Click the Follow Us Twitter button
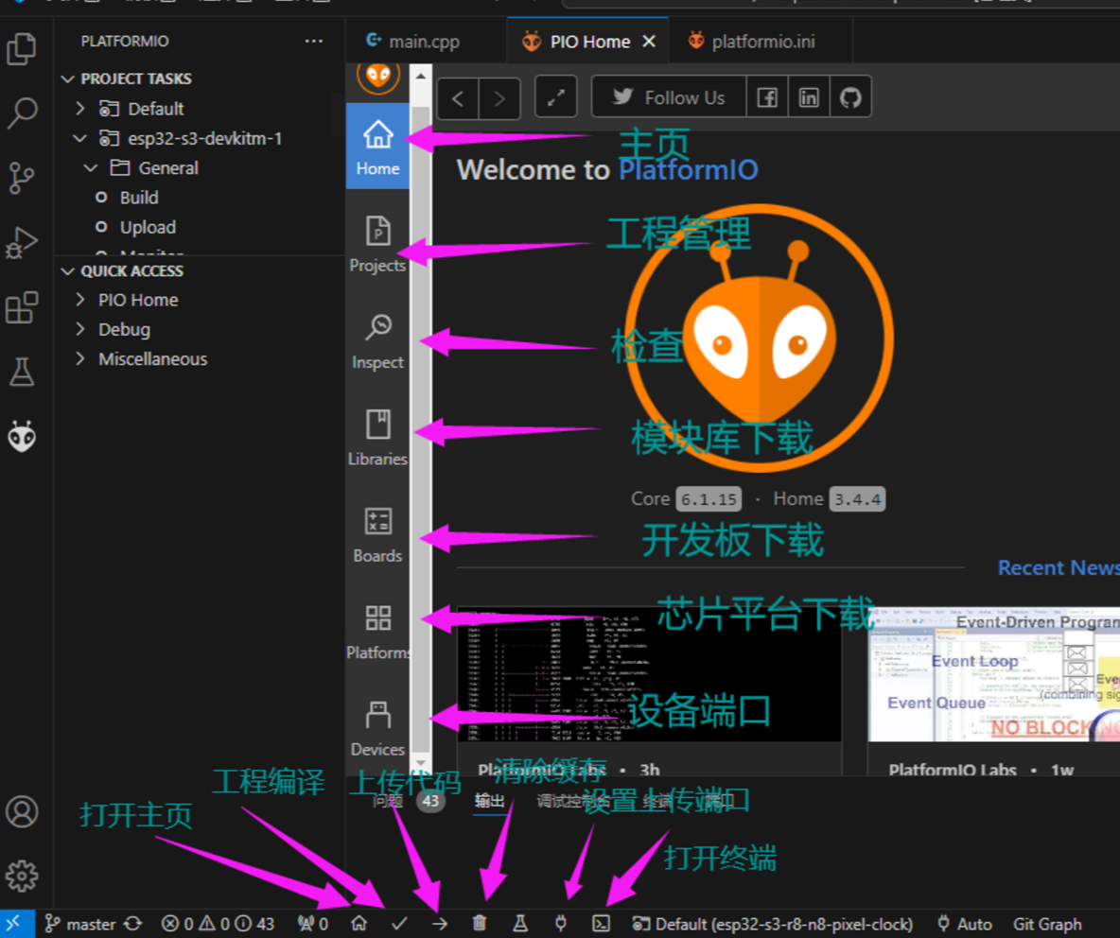 coord(669,97)
